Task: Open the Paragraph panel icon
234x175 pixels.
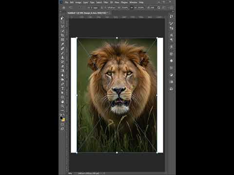Action: point(171,40)
